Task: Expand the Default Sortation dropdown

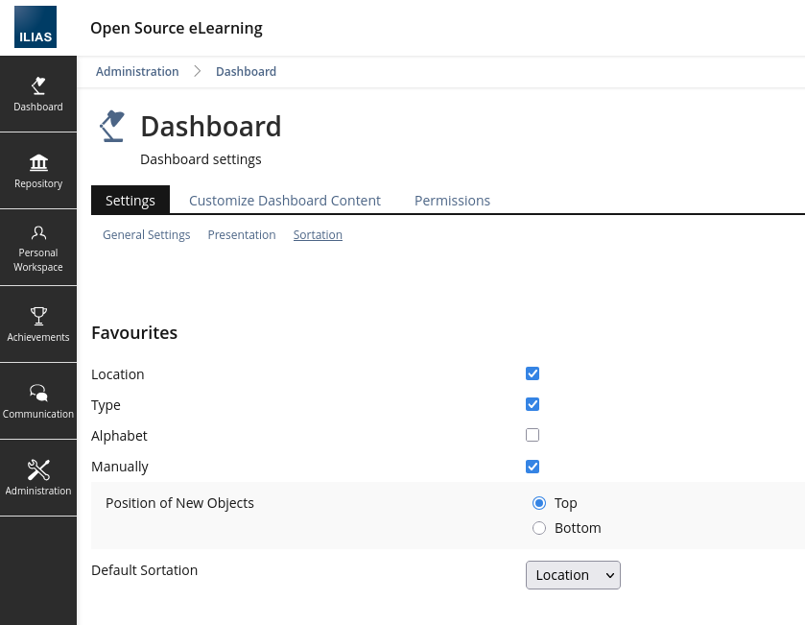Action: pos(573,575)
